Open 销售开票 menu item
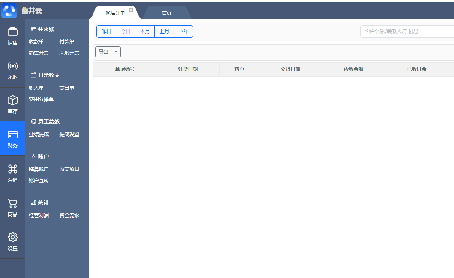Viewport: 454px width, 278px height. (39, 53)
